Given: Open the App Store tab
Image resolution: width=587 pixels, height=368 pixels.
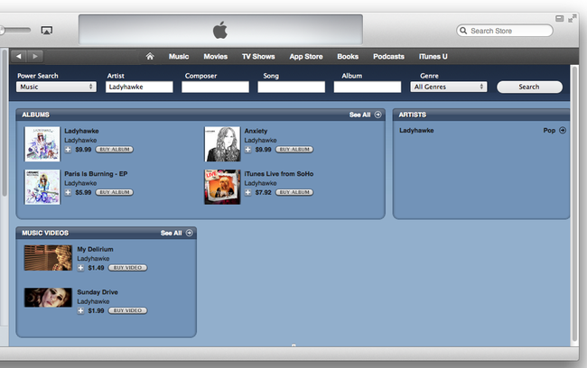Looking at the screenshot, I should pyautogui.click(x=306, y=57).
